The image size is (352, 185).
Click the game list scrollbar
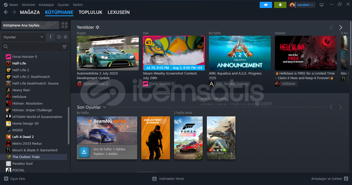[68, 125]
